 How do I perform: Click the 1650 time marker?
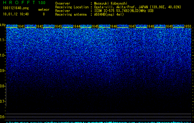pos(188,26)
